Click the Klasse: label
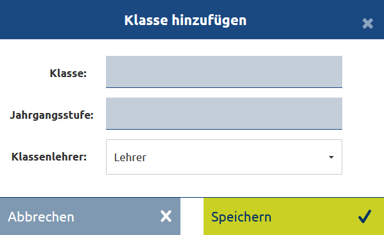This screenshot has height=235, width=384. point(68,73)
